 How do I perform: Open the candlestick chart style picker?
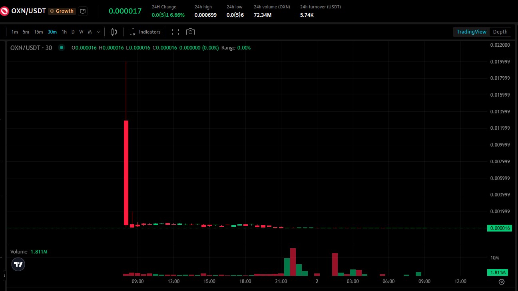pyautogui.click(x=114, y=32)
